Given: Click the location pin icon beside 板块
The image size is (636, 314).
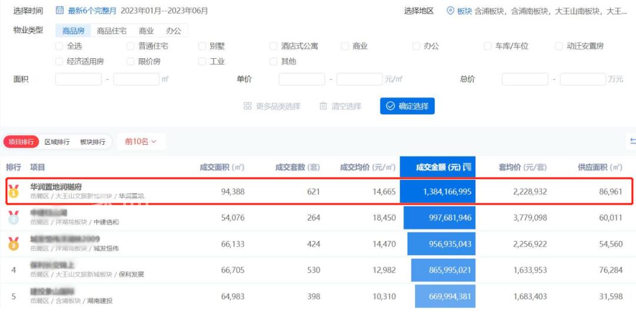Looking at the screenshot, I should pyautogui.click(x=450, y=11).
